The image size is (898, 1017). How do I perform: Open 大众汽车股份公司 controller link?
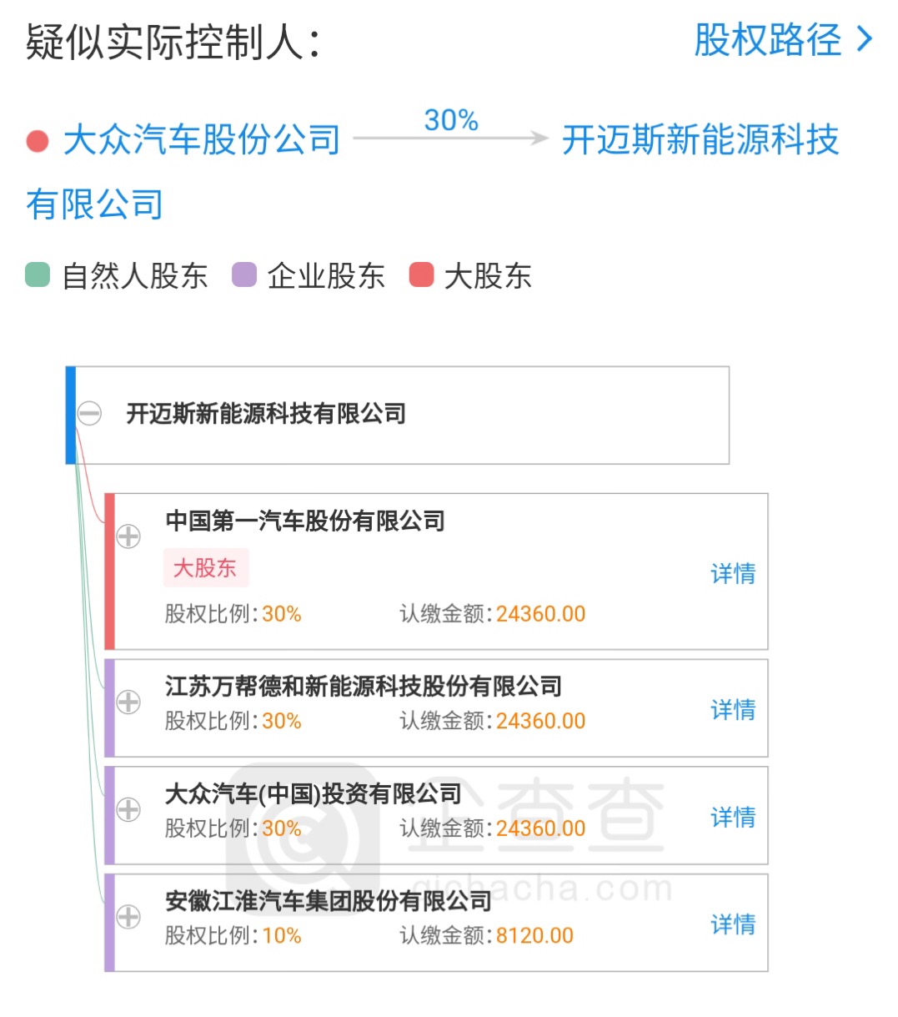203,139
